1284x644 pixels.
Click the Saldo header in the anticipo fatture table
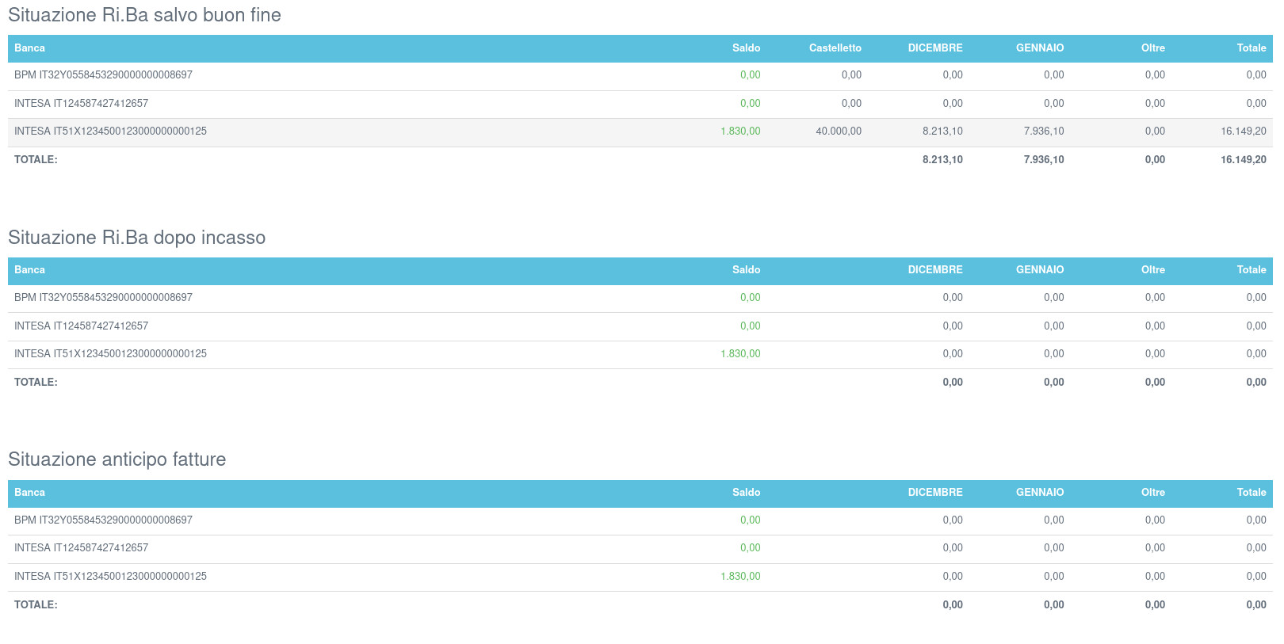coord(746,493)
